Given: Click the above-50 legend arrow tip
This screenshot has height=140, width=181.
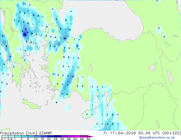Looking at the screenshot, I should click(x=90, y=136).
